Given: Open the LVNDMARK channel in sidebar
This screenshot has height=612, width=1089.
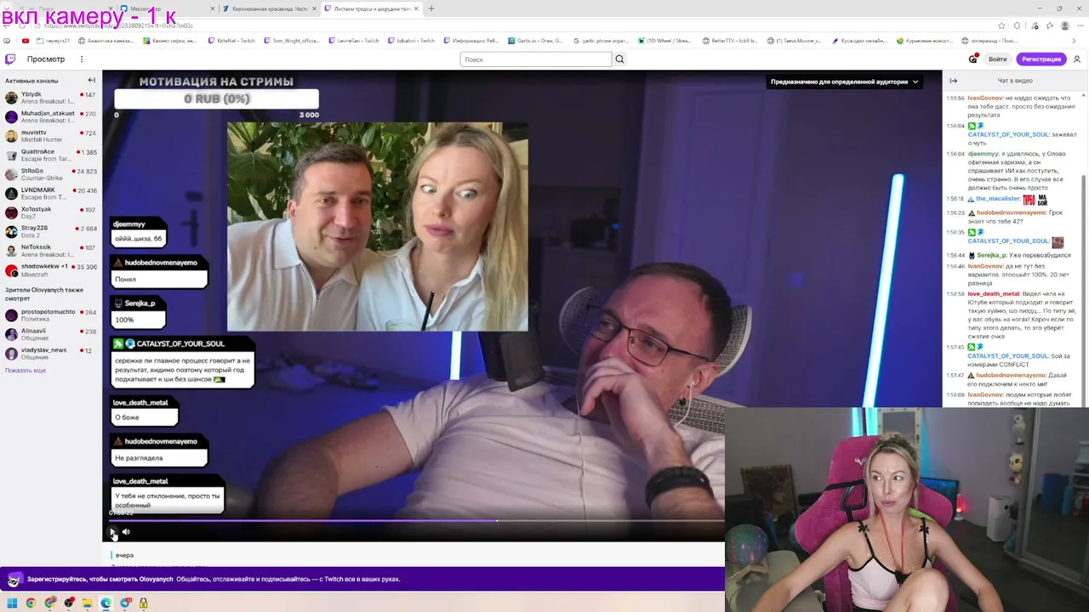Looking at the screenshot, I should click(49, 194).
